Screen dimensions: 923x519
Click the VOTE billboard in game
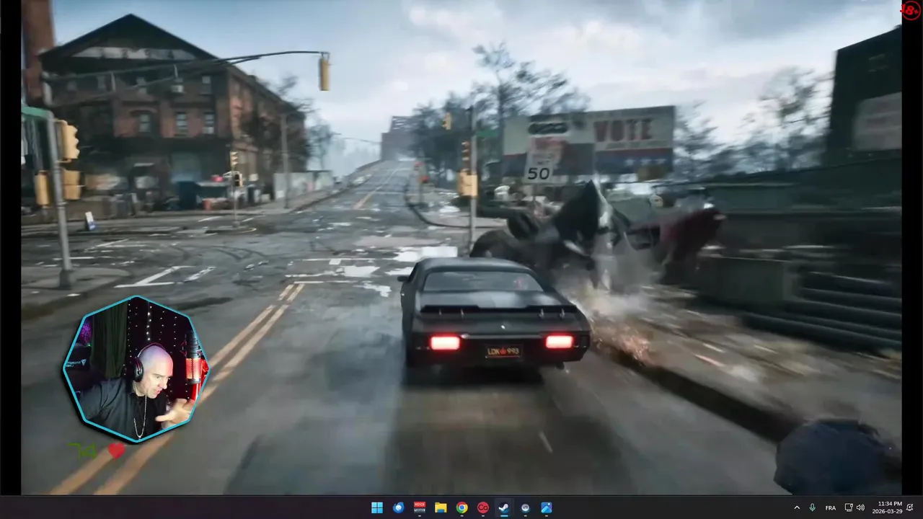(x=623, y=131)
